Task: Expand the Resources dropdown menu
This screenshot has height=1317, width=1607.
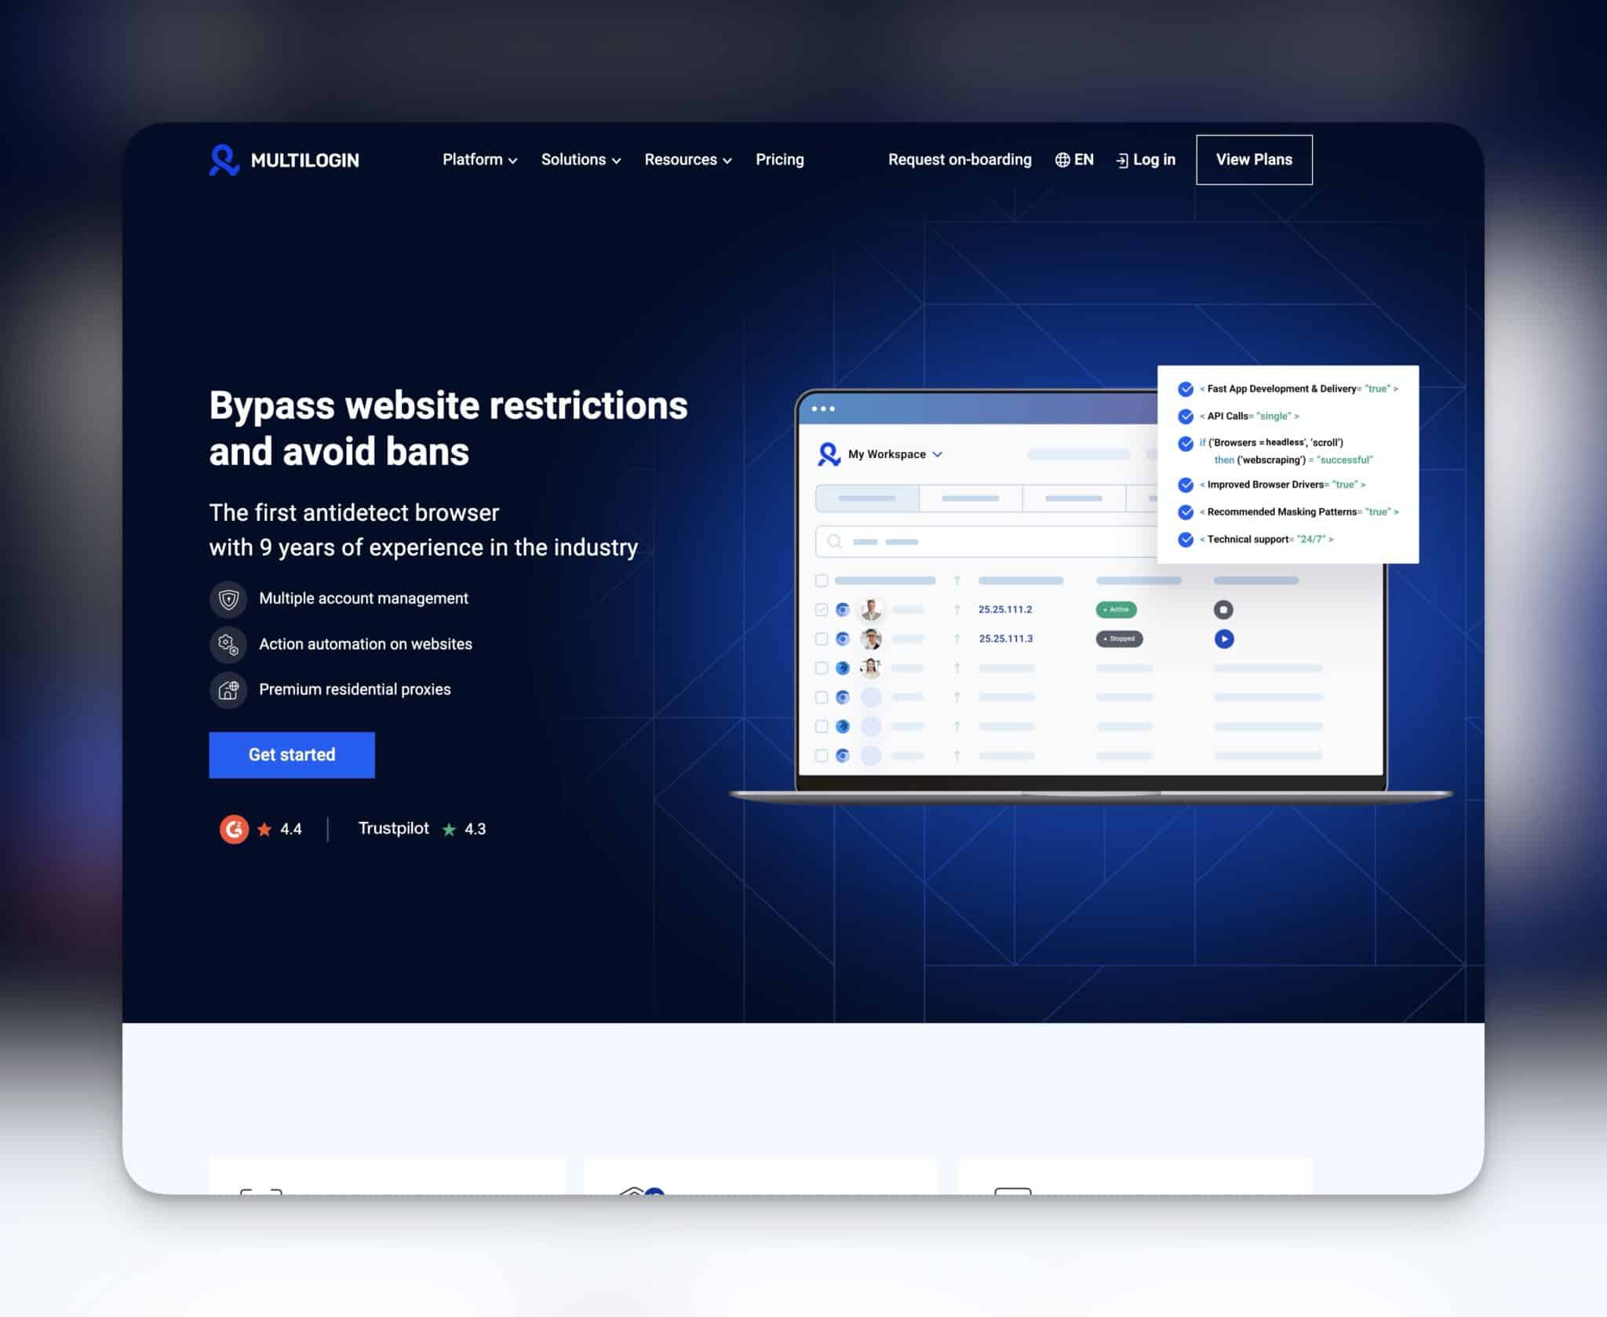Action: tap(686, 158)
